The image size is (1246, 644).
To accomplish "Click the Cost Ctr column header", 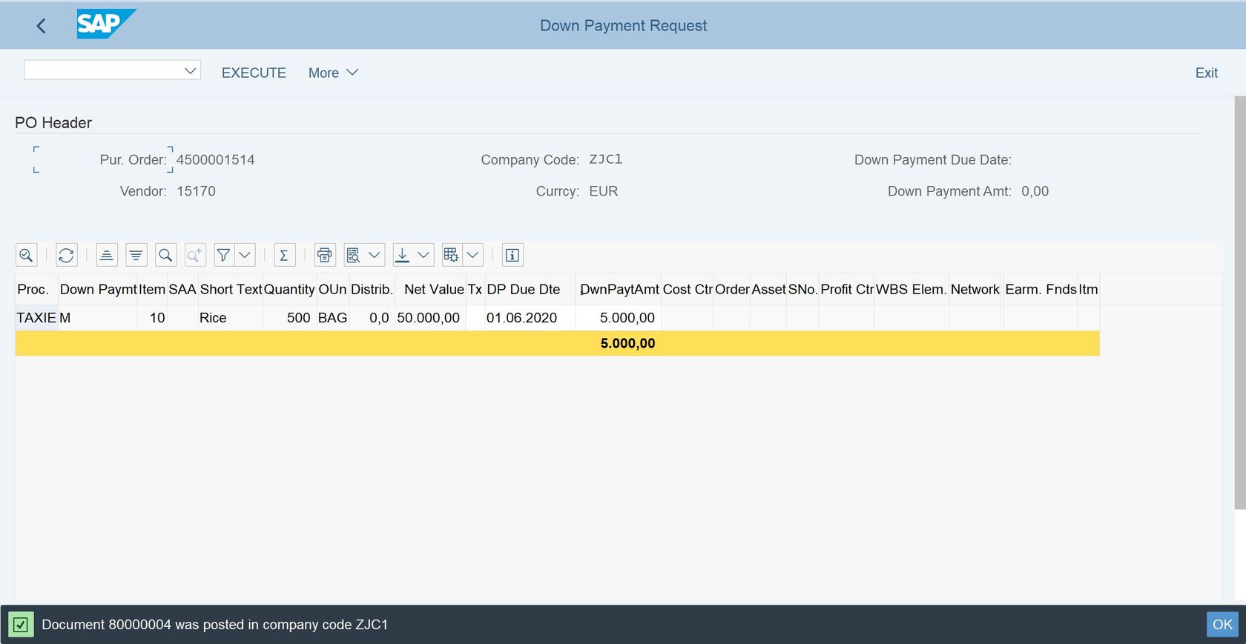I will (x=688, y=290).
